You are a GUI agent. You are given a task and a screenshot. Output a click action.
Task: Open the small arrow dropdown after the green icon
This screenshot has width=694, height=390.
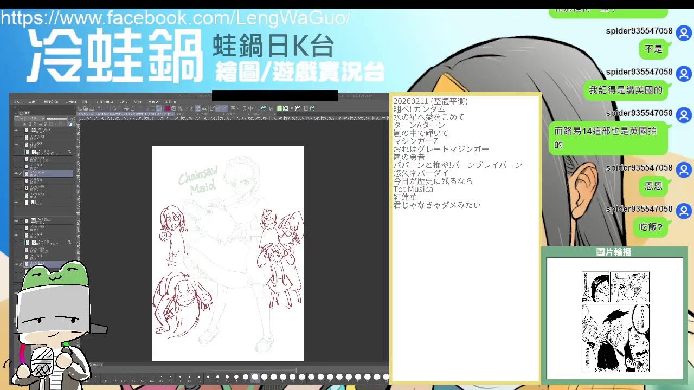coord(292,108)
